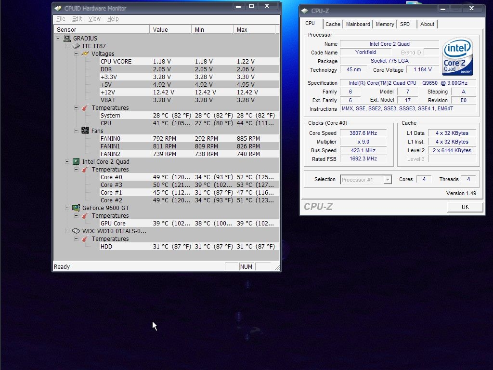
Task: Click the Min column header
Action: tap(212, 29)
